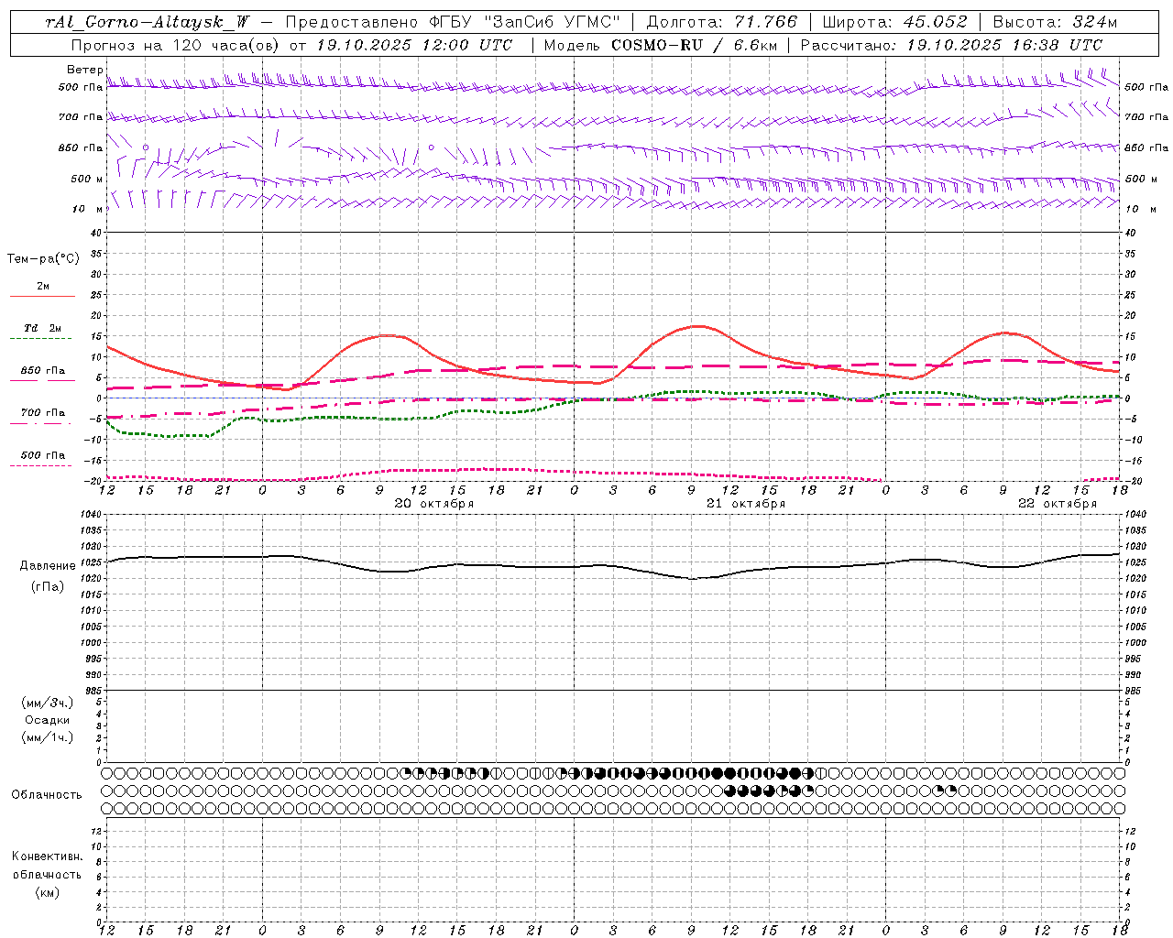1173x938 pixels.
Task: Click the (км) convective cloud unit label
Action: coord(47,892)
